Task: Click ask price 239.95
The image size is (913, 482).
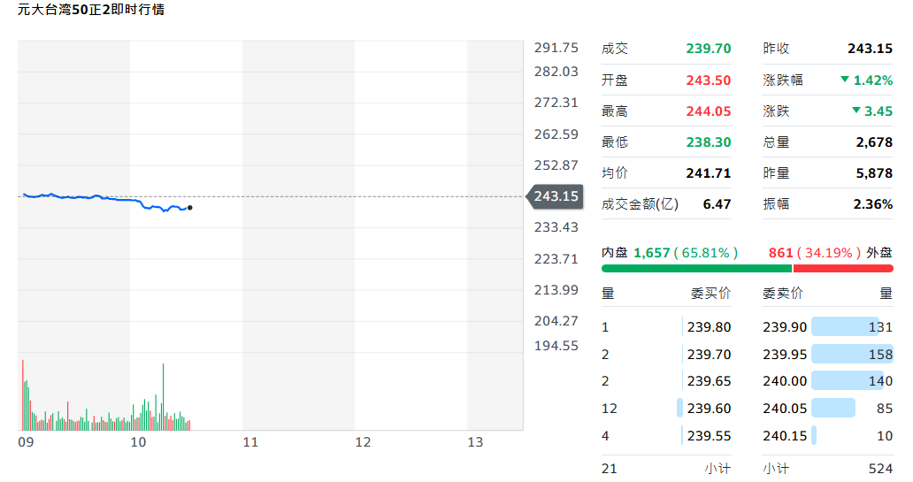Action: click(x=785, y=354)
